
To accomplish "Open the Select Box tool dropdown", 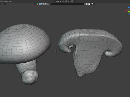I will pyautogui.click(x=3, y=4).
